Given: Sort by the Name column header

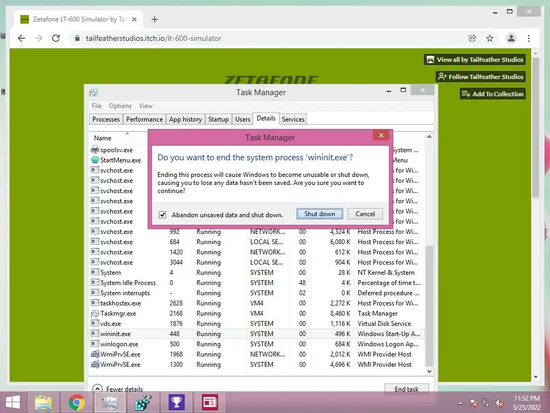Looking at the screenshot, I should (x=103, y=138).
